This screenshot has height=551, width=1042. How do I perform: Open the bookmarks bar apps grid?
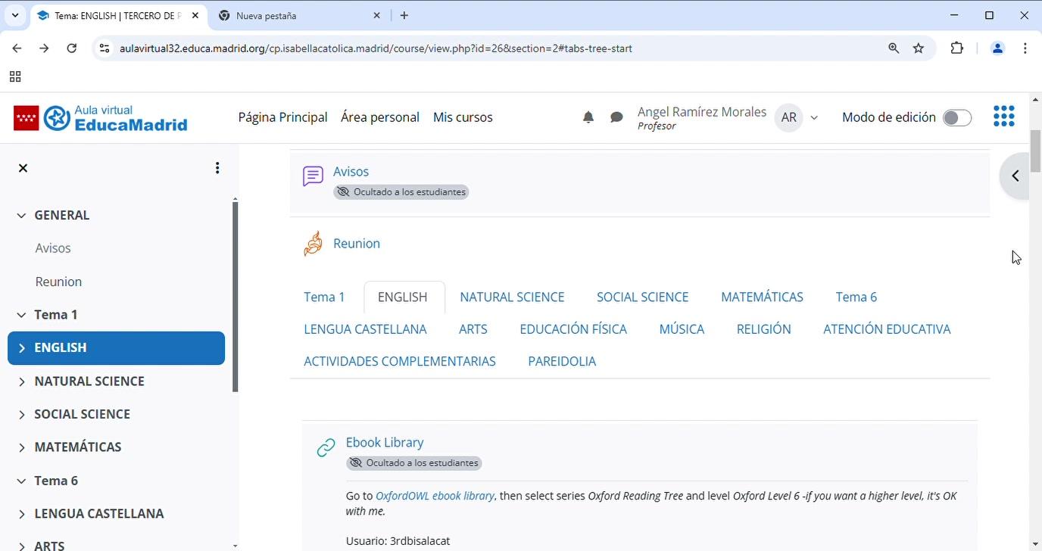click(15, 76)
